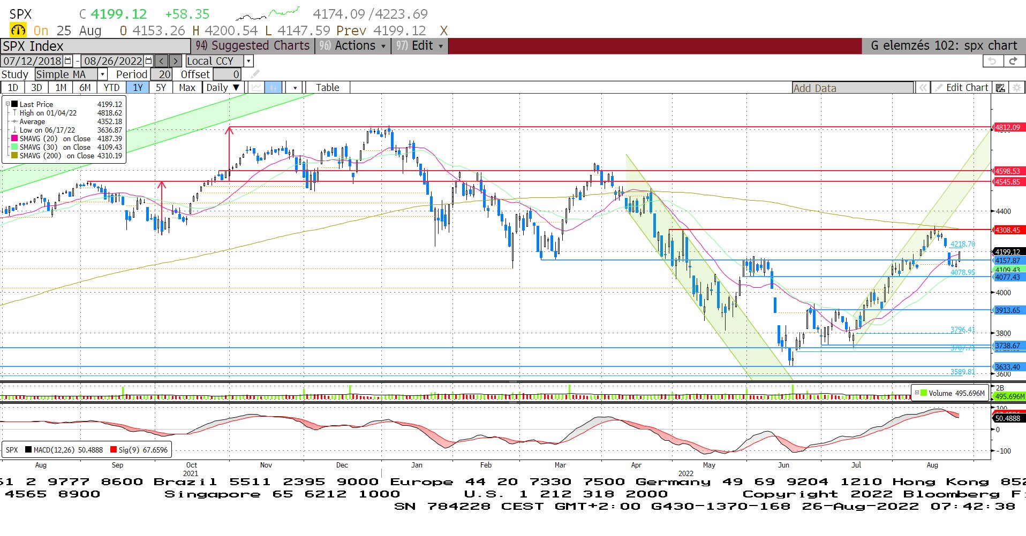Viewport: 1026px width, 536px height.
Task: Click the SPX Index security field
Action: pyautogui.click(x=95, y=46)
